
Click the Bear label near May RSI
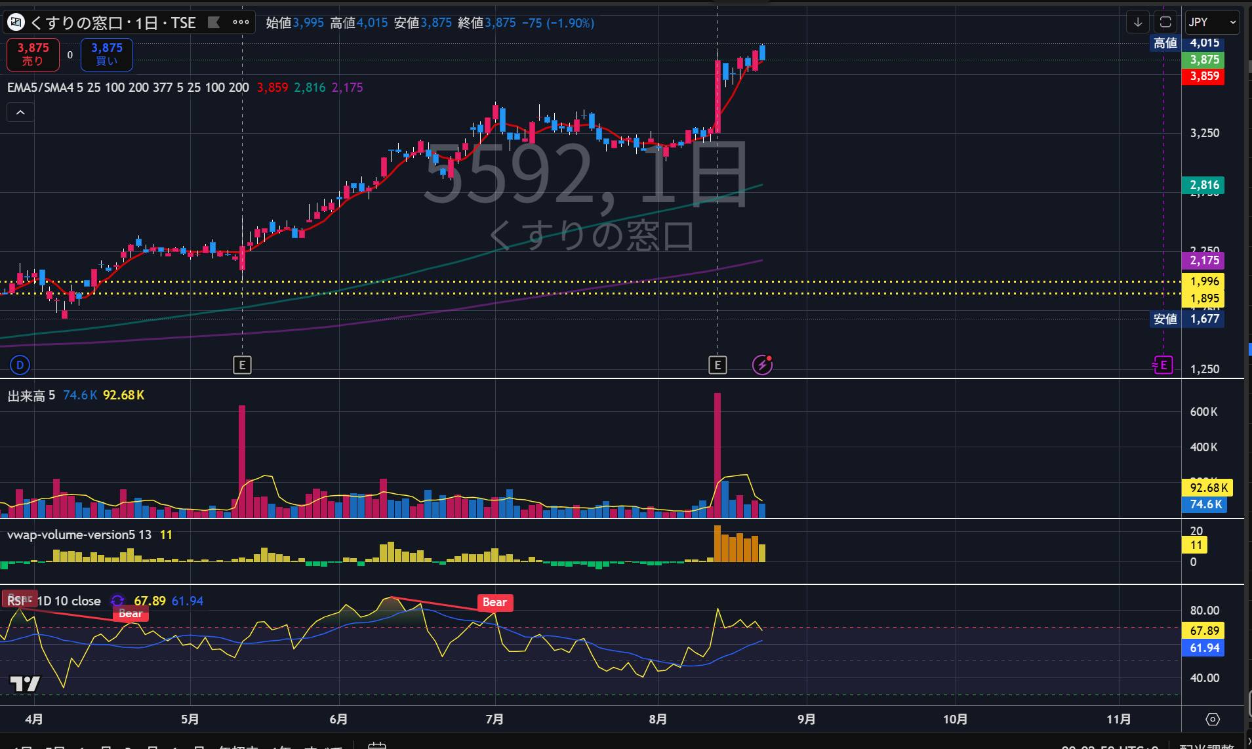(131, 614)
